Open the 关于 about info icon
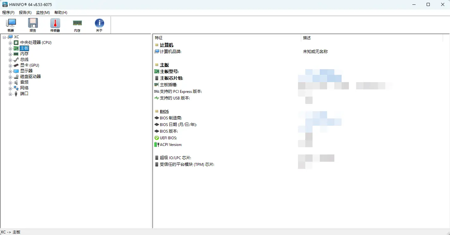Image resolution: width=450 pixels, height=235 pixels. coord(99,23)
